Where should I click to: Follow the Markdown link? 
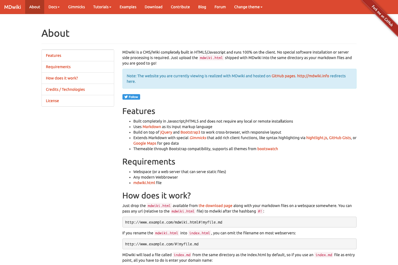(152, 127)
